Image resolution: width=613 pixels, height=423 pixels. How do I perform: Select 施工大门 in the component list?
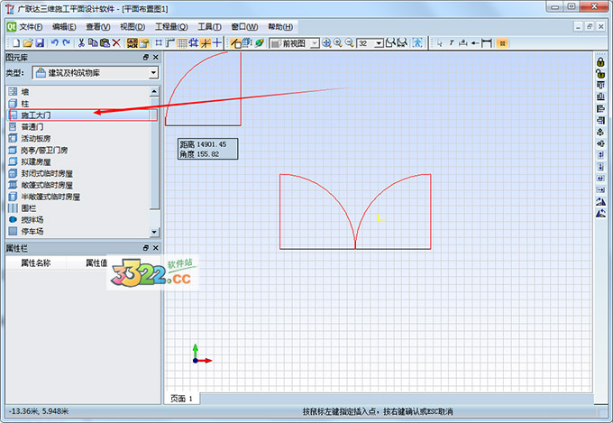[x=36, y=115]
